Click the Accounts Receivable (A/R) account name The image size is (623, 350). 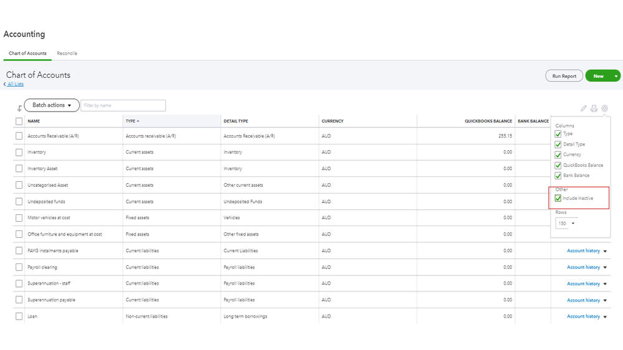tap(53, 136)
